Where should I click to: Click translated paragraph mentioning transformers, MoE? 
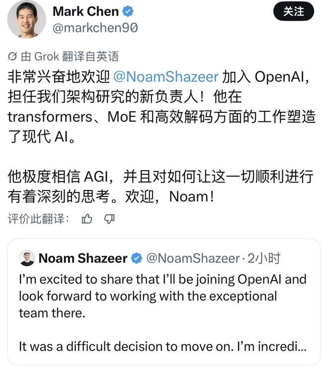pyautogui.click(x=162, y=107)
